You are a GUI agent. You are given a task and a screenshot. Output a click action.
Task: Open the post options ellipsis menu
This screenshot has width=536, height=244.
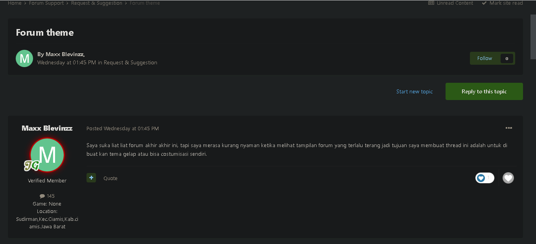point(508,128)
